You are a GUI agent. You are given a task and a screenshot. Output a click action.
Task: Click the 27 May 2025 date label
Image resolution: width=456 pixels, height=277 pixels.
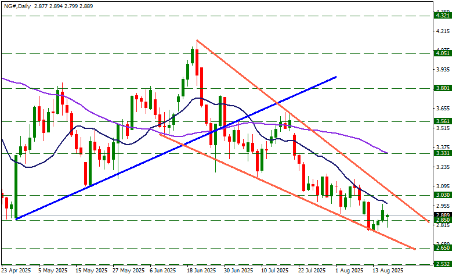(x=128, y=271)
